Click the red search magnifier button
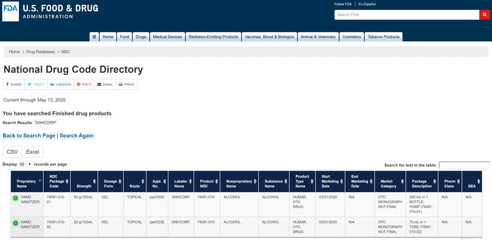Screen dimensions: 492x240 [485, 15]
